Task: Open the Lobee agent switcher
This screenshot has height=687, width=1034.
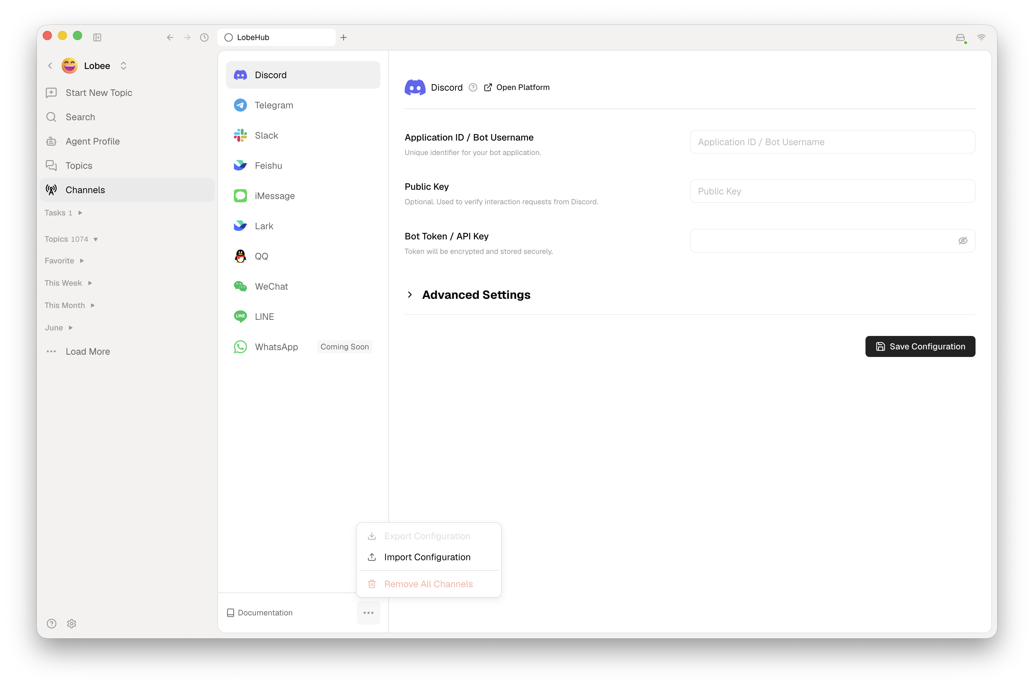Action: point(123,66)
